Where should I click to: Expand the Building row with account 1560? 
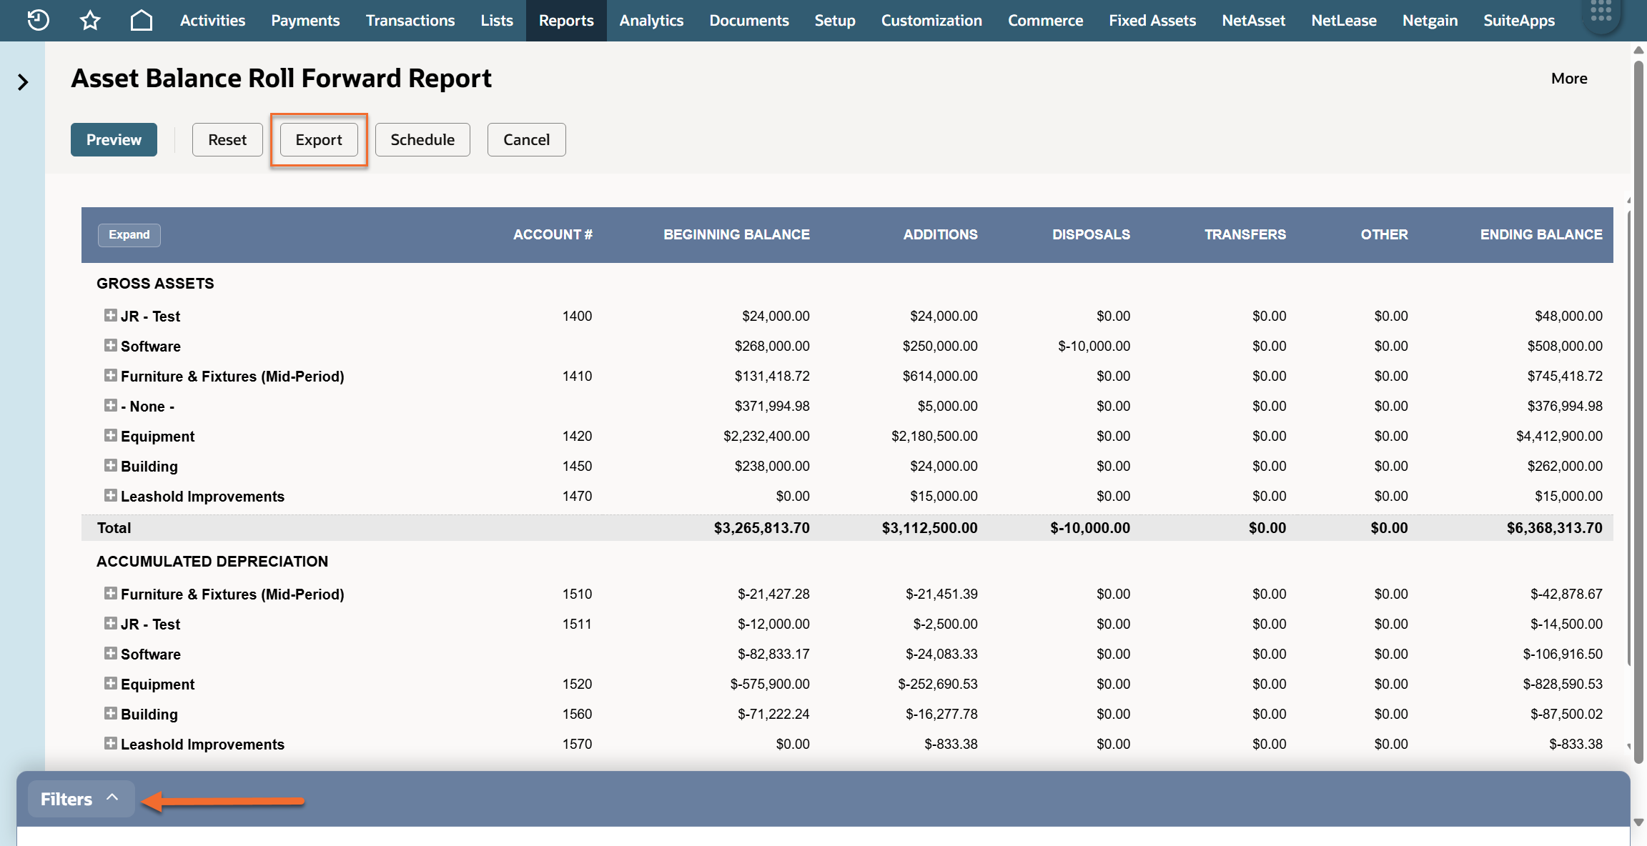coord(111,714)
